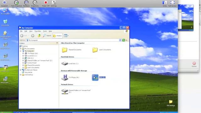201x113 pixels.
Task: Select Local Disk (C:) in folder tree
Action: [32, 56]
